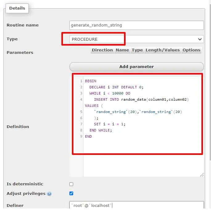
Task: Click the Name column header
Action: point(122,50)
